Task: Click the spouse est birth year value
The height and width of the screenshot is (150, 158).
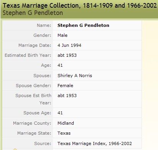Action: point(67,96)
